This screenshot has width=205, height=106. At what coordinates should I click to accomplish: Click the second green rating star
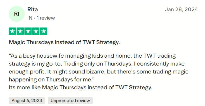[20, 31]
